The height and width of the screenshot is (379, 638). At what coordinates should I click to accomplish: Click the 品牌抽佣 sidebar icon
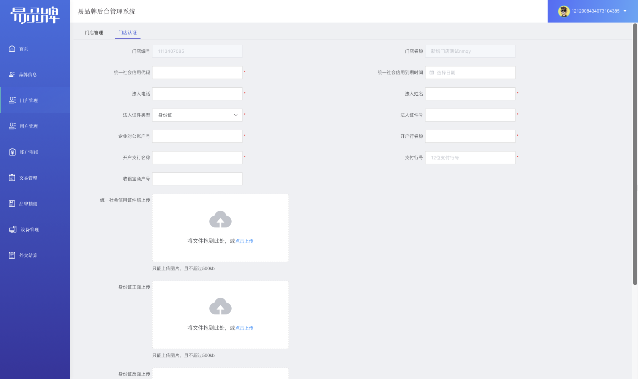12,204
